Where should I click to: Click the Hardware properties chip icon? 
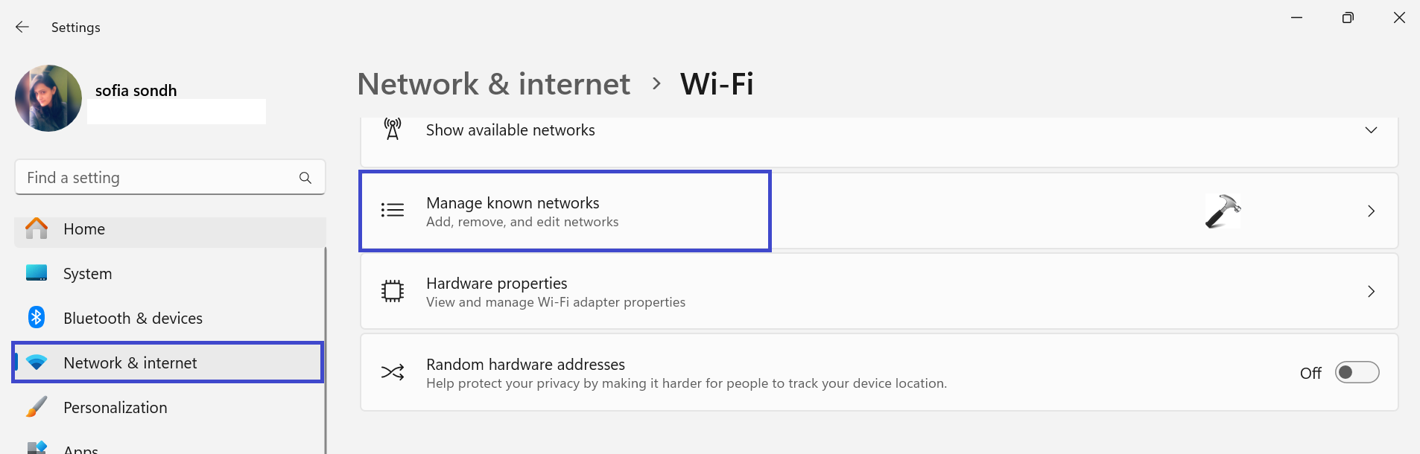[393, 291]
